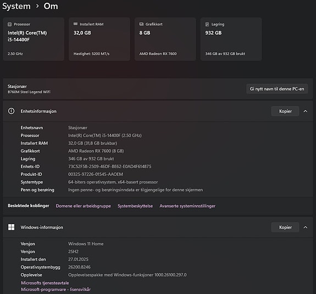Click the Enhetsinformasjon info circle icon
Viewport: 316px width, 294px height.
coord(12,111)
